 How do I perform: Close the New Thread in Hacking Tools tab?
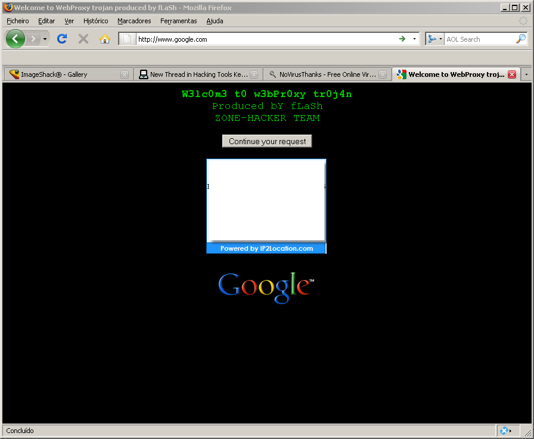[x=254, y=74]
